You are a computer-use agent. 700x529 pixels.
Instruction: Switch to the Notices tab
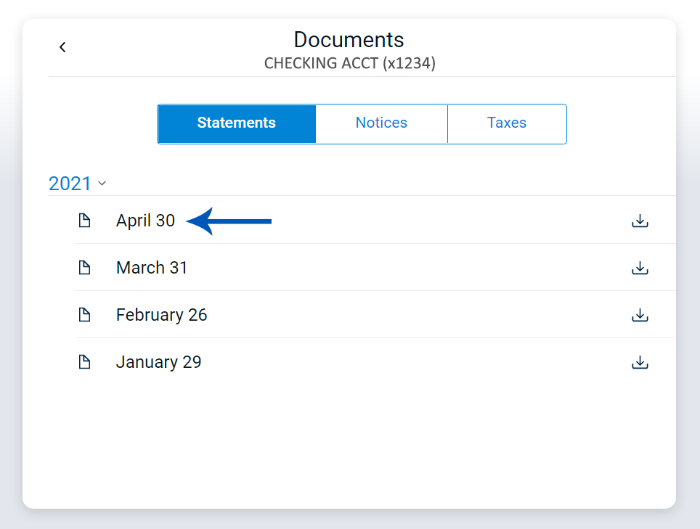pos(381,123)
